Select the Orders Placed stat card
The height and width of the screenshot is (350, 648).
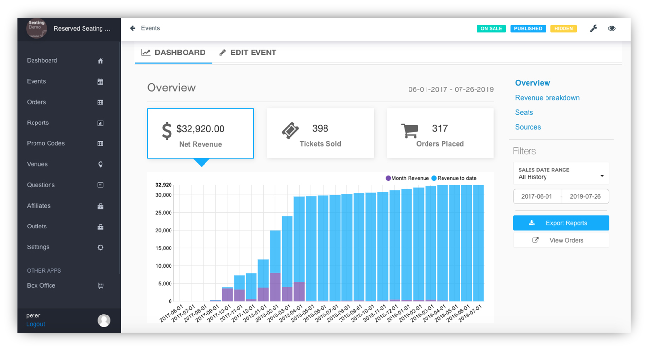[x=440, y=133]
